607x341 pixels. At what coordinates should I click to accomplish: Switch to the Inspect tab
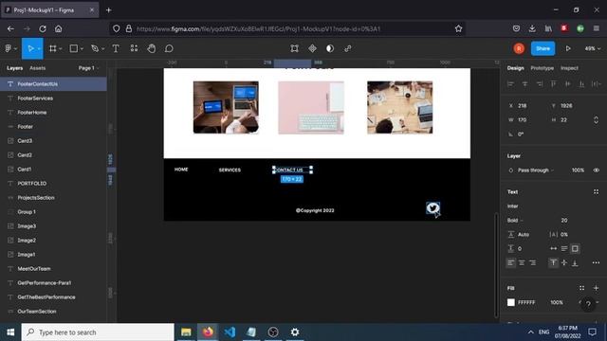click(569, 68)
